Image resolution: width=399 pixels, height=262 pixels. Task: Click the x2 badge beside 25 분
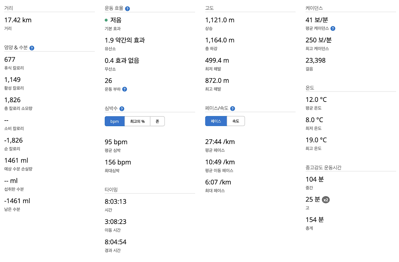point(326,200)
